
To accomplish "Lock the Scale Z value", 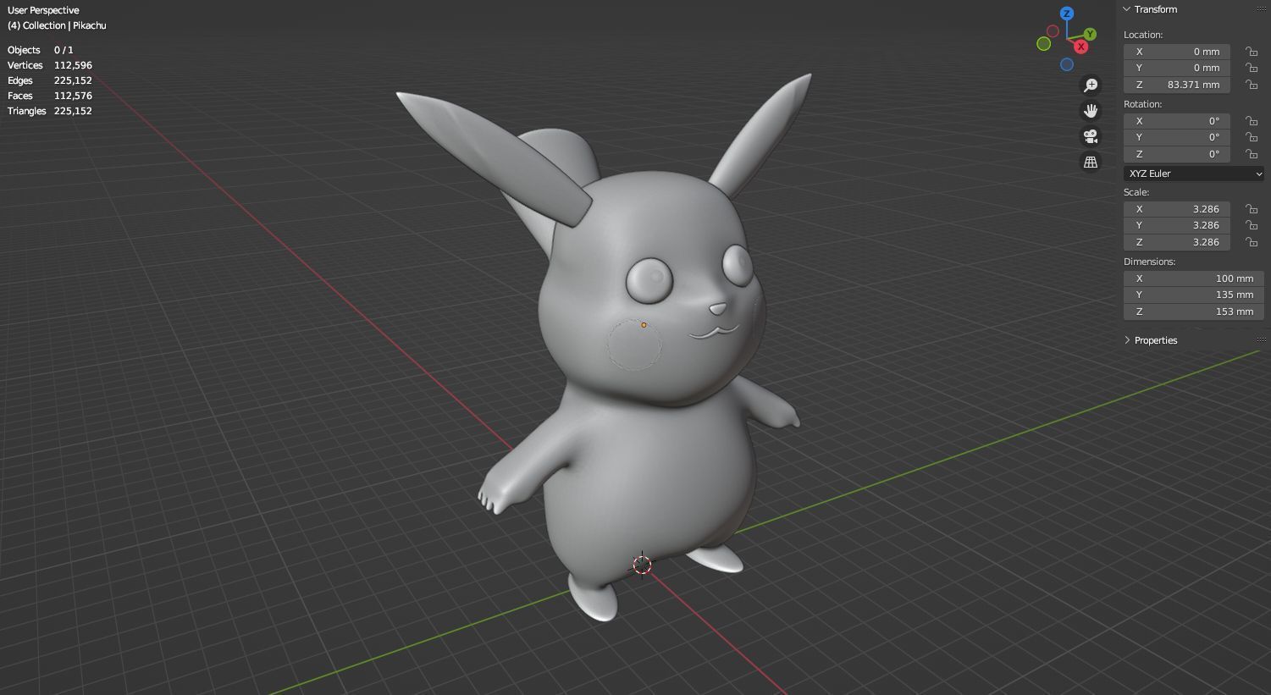I will tap(1251, 242).
